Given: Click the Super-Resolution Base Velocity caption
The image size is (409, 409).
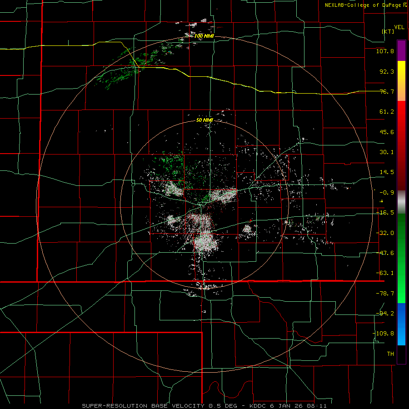Looking at the screenshot, I should coord(204,406).
